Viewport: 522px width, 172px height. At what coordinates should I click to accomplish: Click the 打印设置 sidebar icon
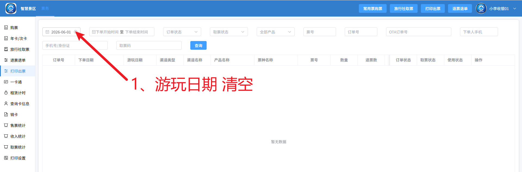pyautogui.click(x=6, y=158)
